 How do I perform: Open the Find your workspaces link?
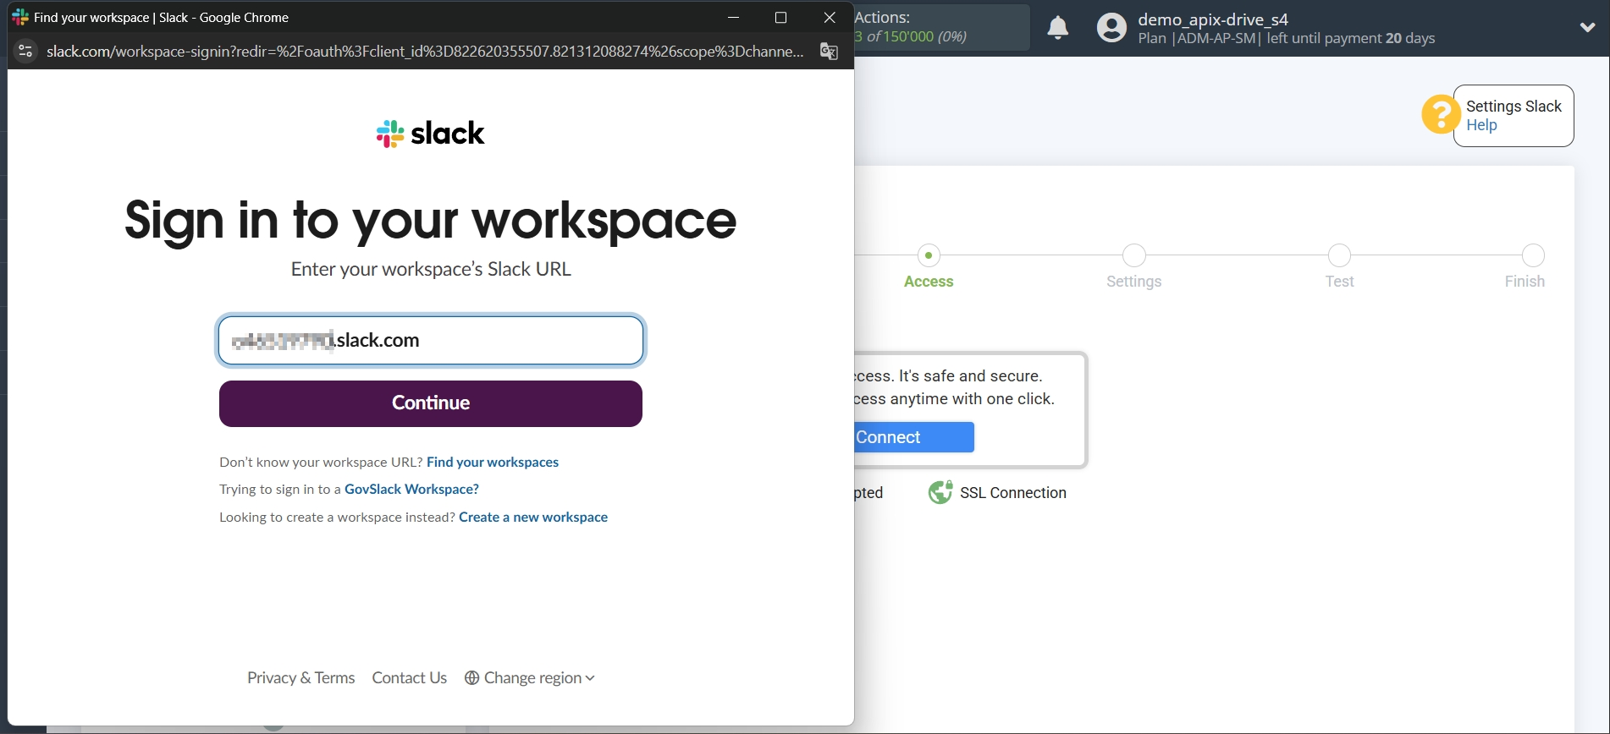coord(493,462)
